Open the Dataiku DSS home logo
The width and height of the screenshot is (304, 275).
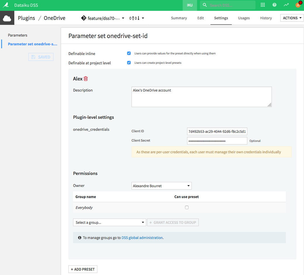tap(6, 5)
